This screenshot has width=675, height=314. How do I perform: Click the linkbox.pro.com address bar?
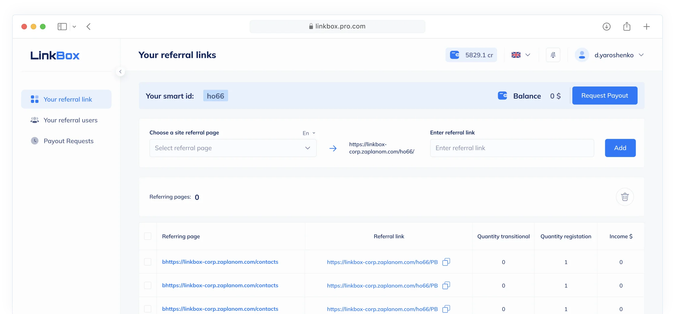(x=337, y=27)
